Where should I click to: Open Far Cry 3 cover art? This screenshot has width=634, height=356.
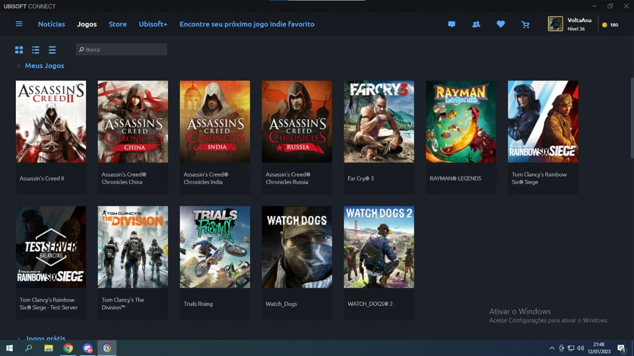point(379,122)
